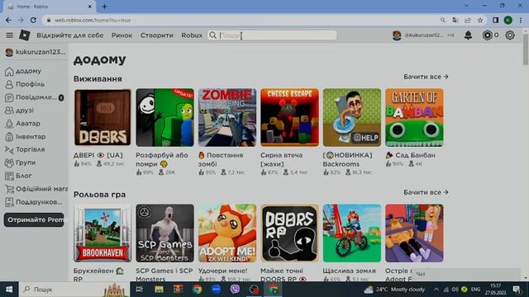The height and width of the screenshot is (297, 529).
Task: Select the Home - Roblox tab
Action: coord(49,7)
